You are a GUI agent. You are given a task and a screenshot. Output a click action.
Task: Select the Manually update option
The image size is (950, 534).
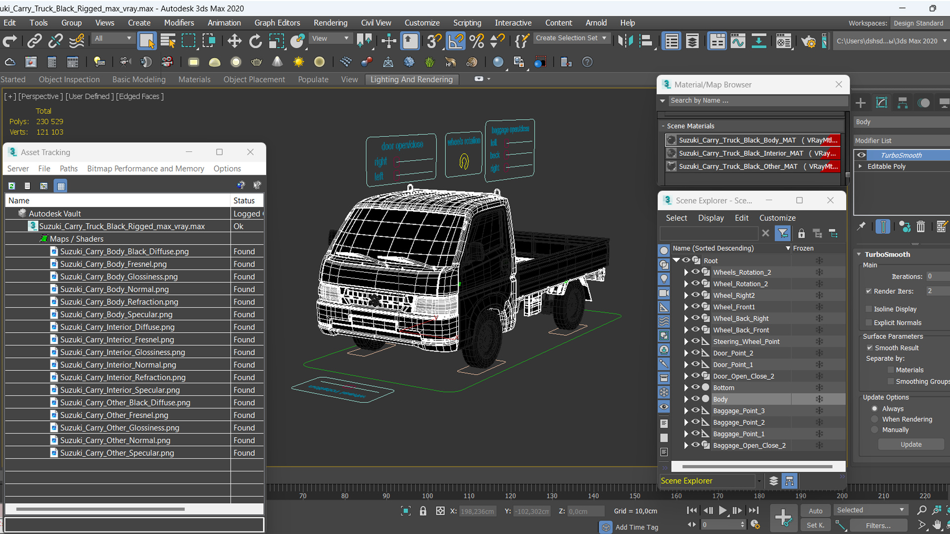click(875, 430)
